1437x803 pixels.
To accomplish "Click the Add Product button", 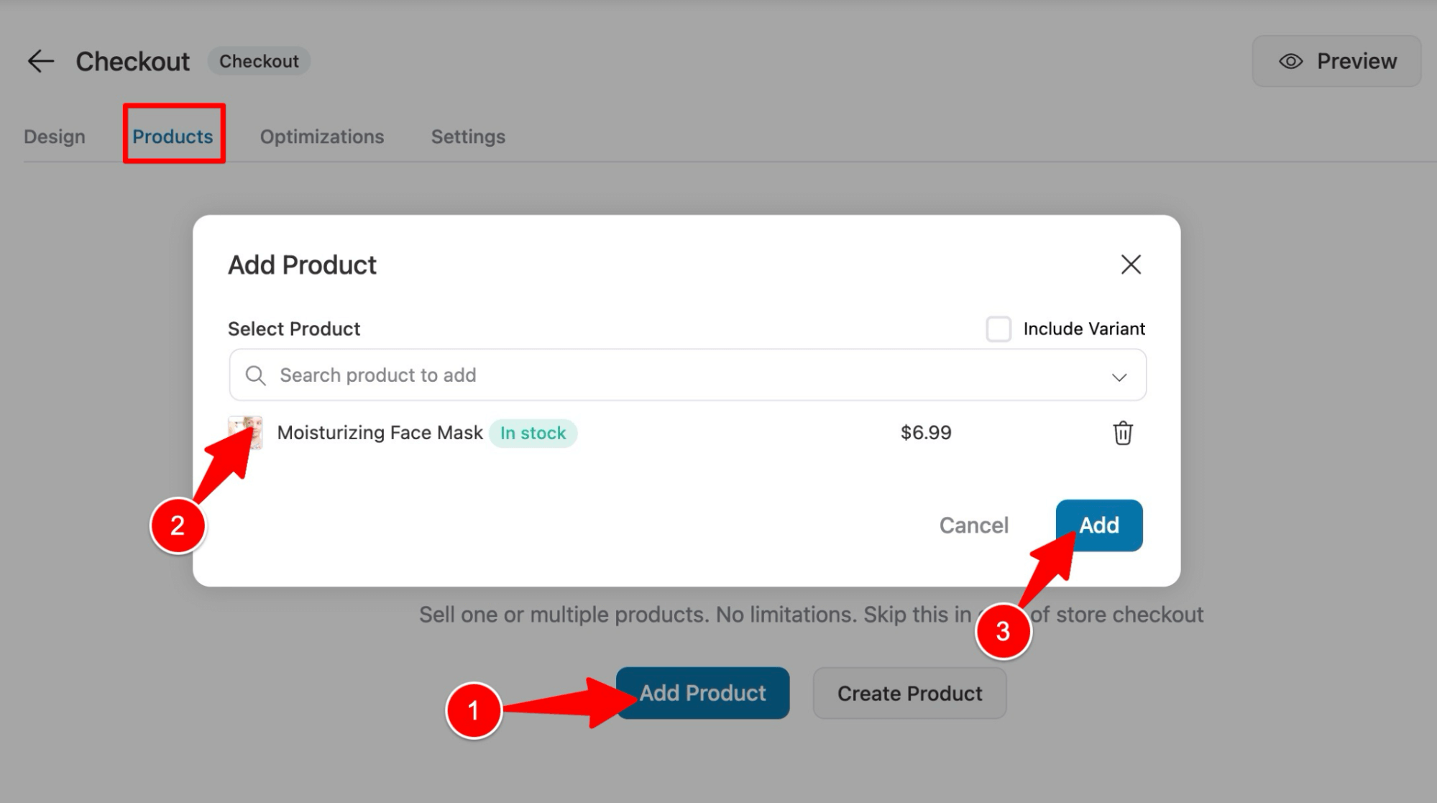I will (702, 692).
